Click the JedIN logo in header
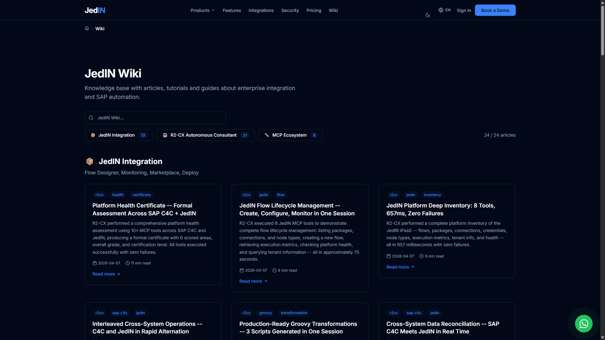This screenshot has width=605, height=340. point(95,10)
